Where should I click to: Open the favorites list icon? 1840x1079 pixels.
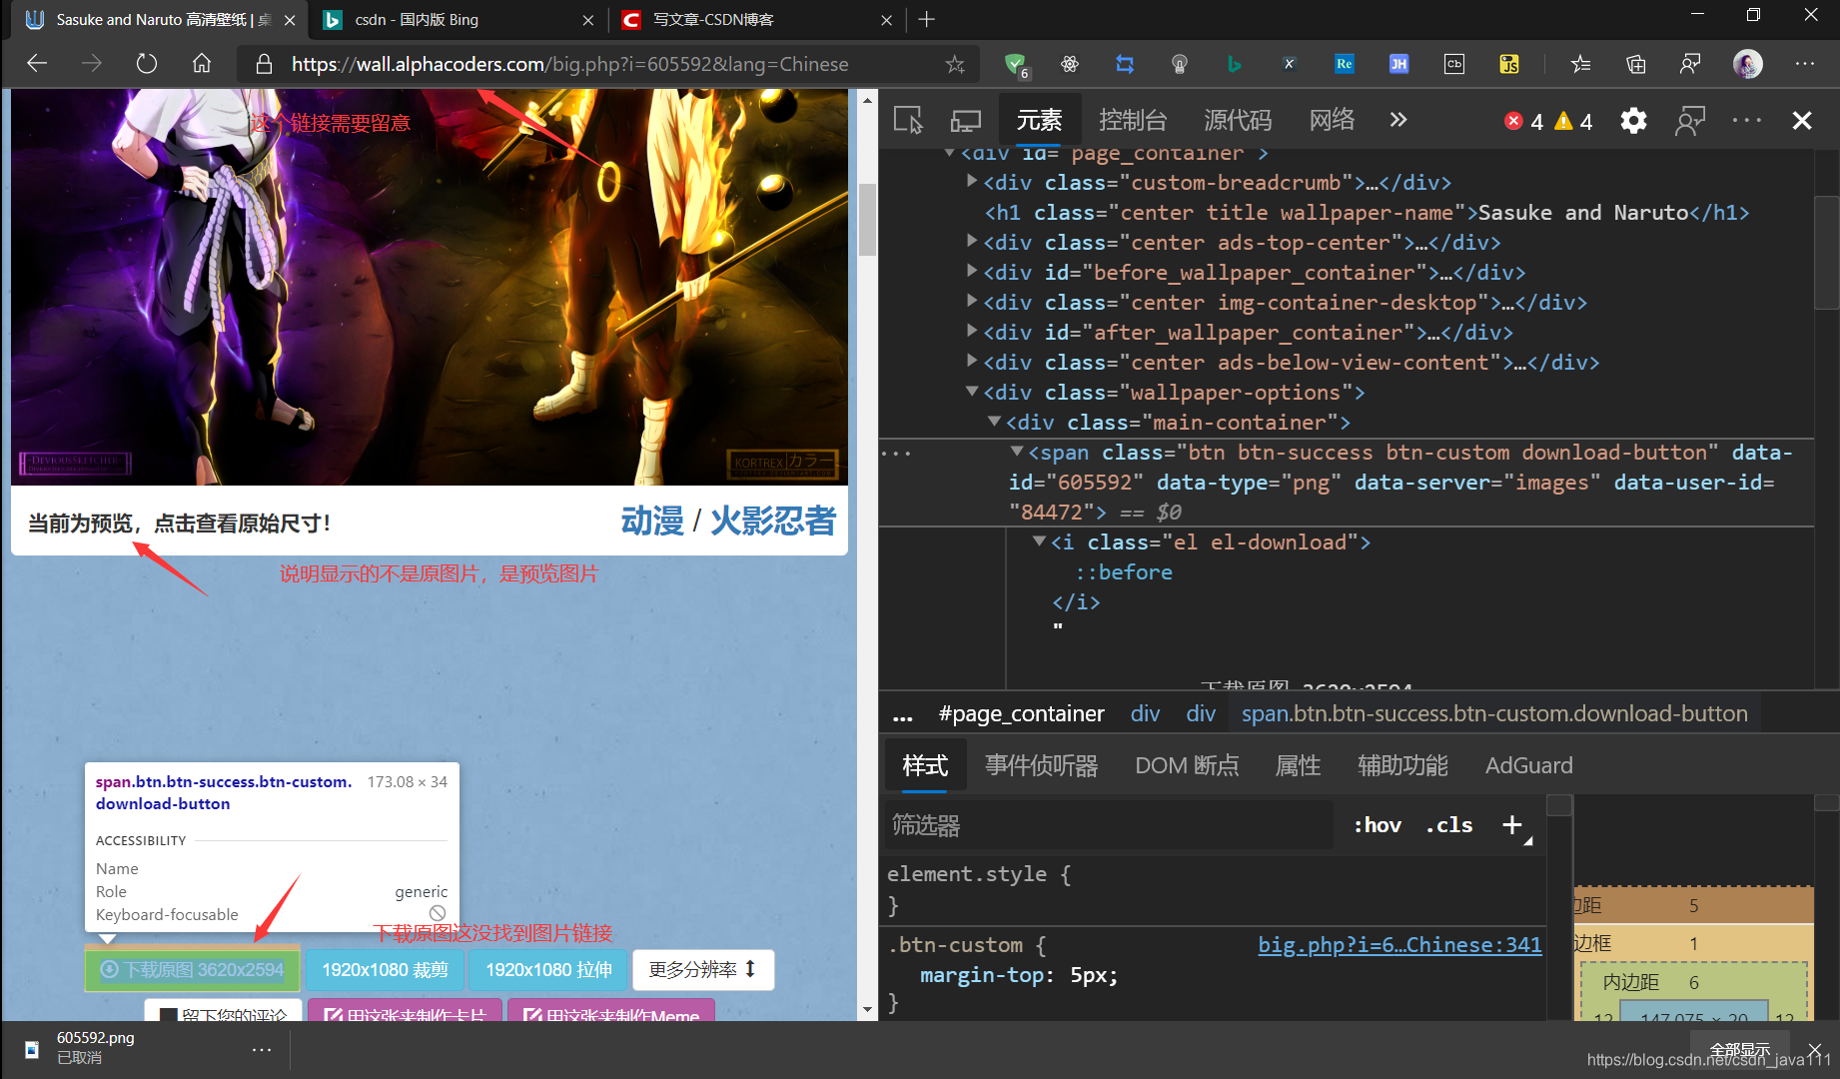[1580, 64]
